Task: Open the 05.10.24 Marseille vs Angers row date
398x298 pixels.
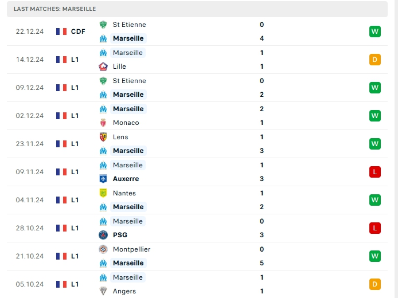Action: tap(30, 284)
